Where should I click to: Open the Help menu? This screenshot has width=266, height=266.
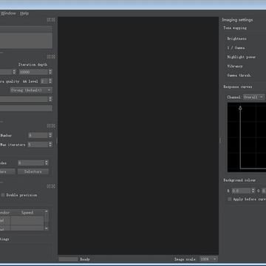point(24,13)
